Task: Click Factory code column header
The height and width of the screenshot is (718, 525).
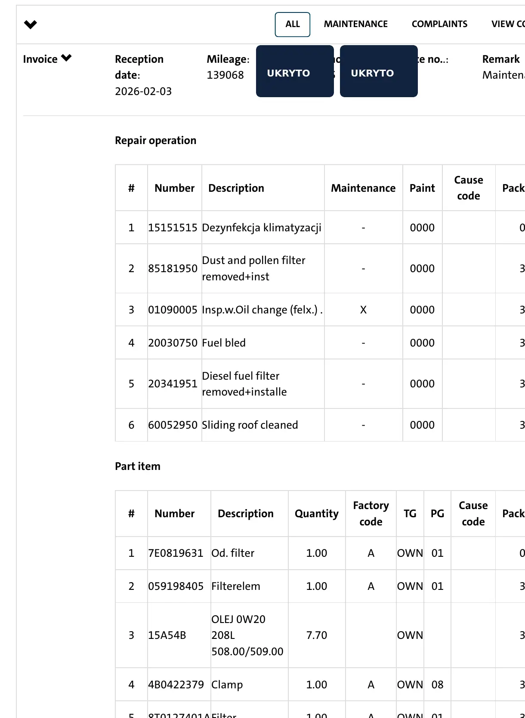Action: (x=371, y=513)
